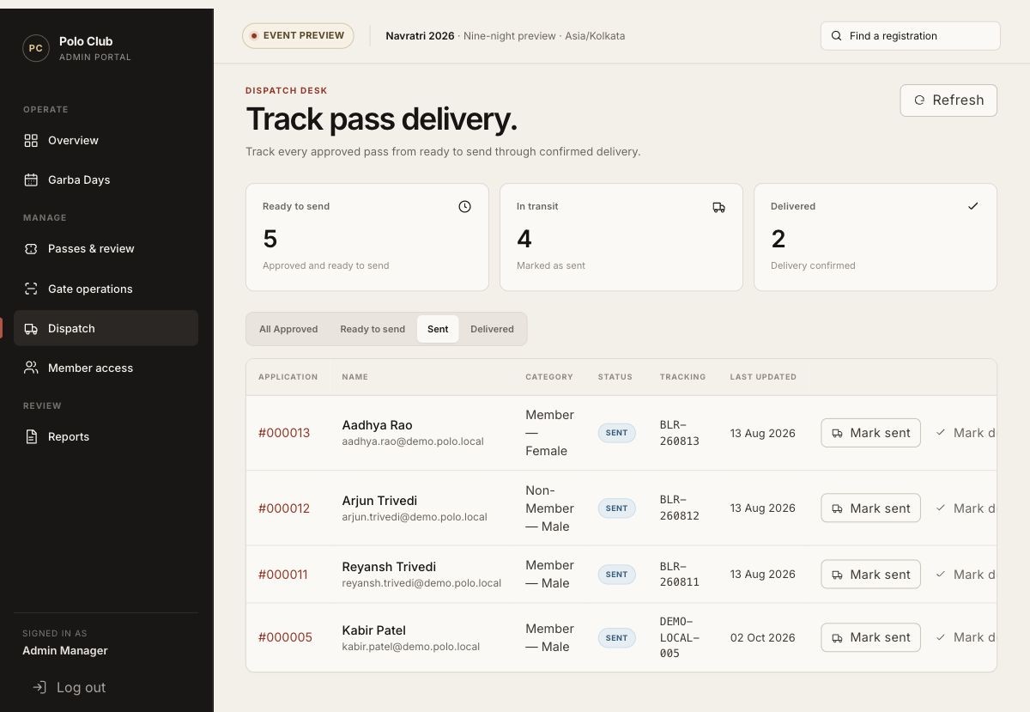
Task: Click the Navratri 2026 event title
Action: (420, 36)
